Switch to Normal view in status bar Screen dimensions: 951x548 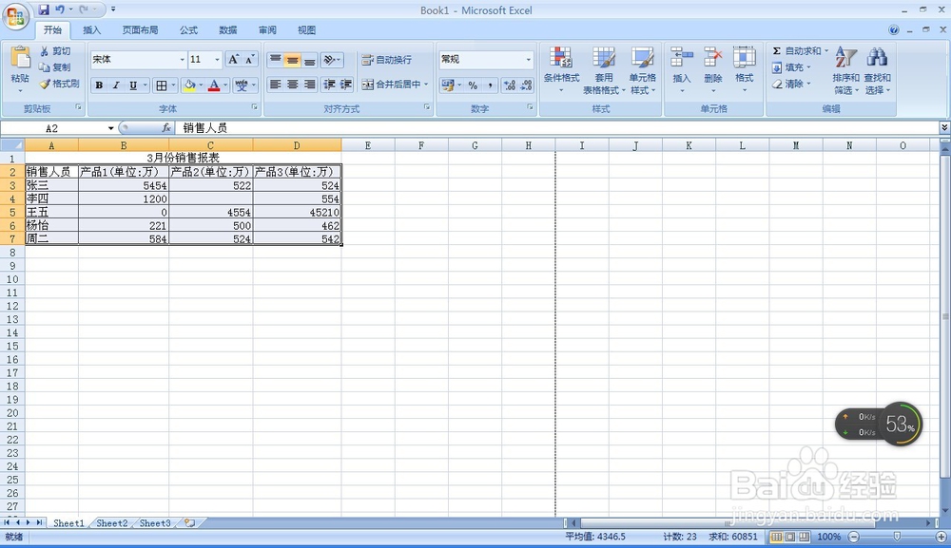[776, 537]
